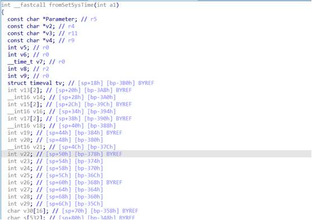Click the int a1 function argument
312x220 pixels.
tap(106, 5)
